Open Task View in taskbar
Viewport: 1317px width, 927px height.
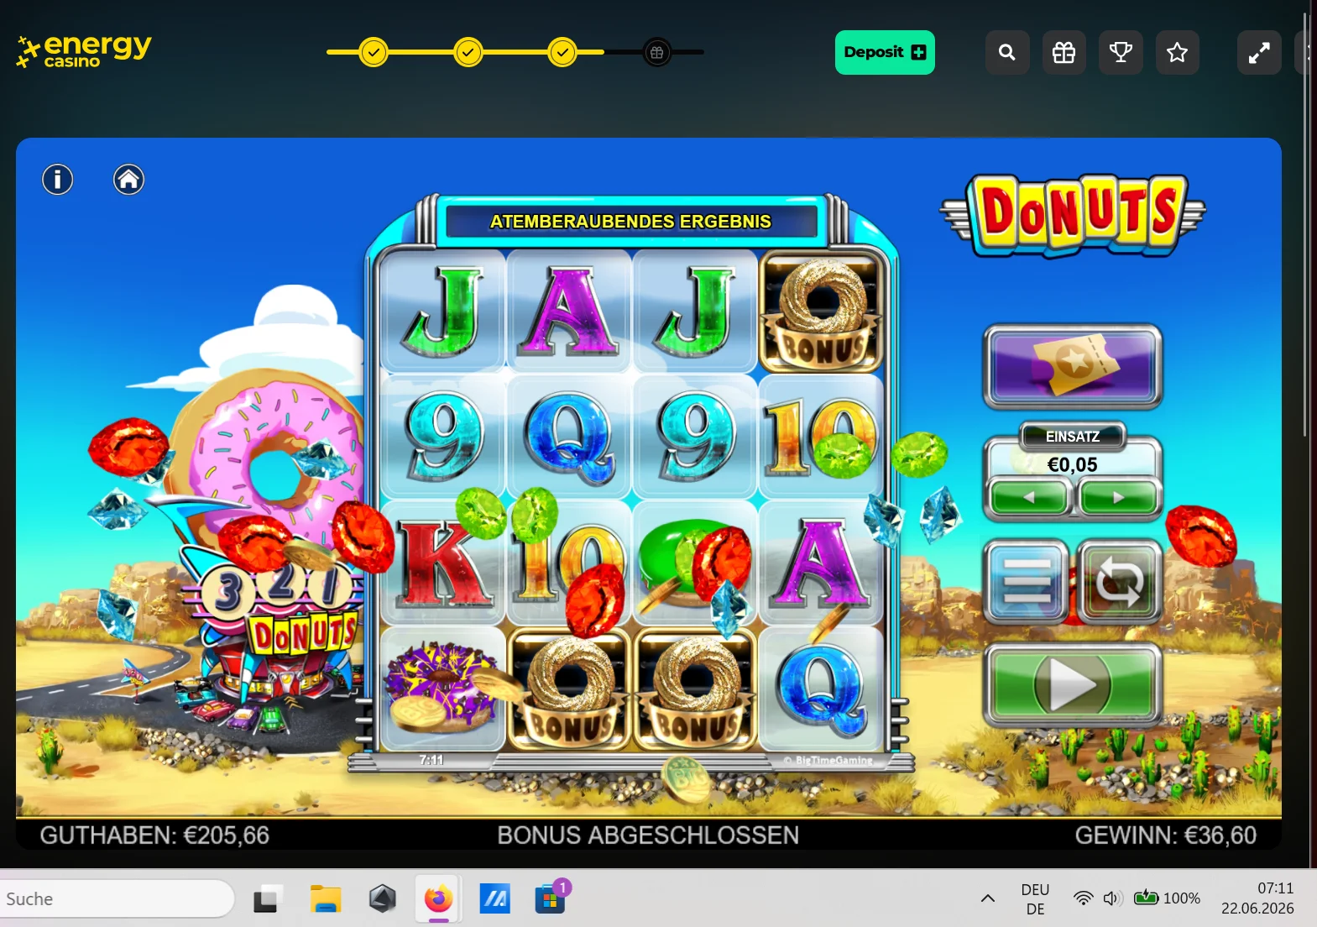268,898
